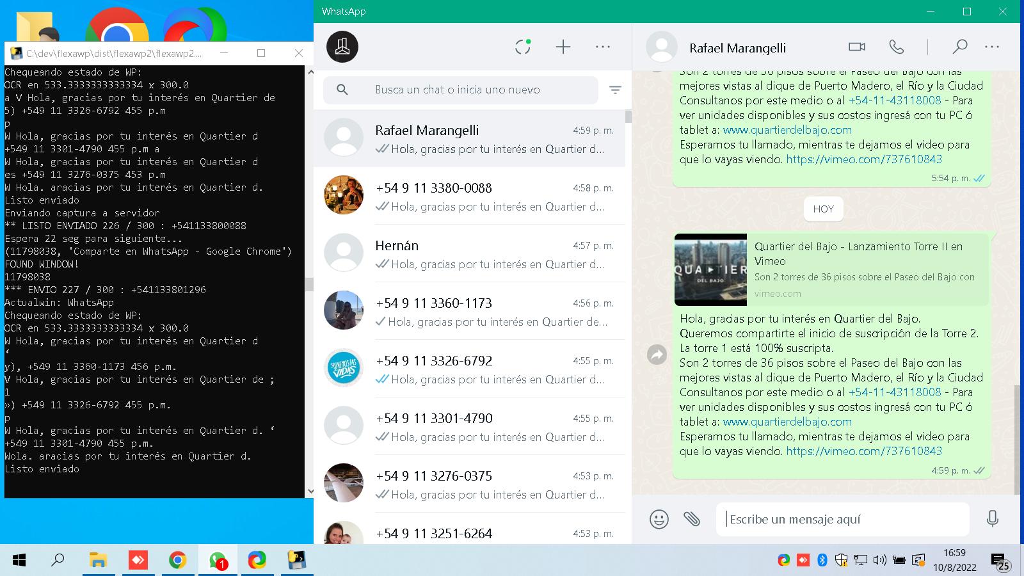Open vimeo link in the 5:54 p.m. message
This screenshot has height=576, width=1024.
click(864, 159)
